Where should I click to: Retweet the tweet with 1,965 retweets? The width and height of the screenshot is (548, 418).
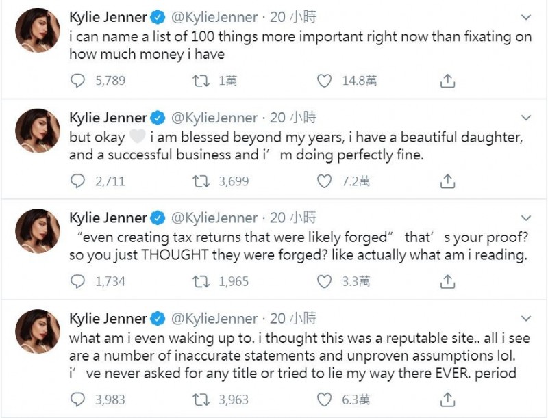point(201,282)
